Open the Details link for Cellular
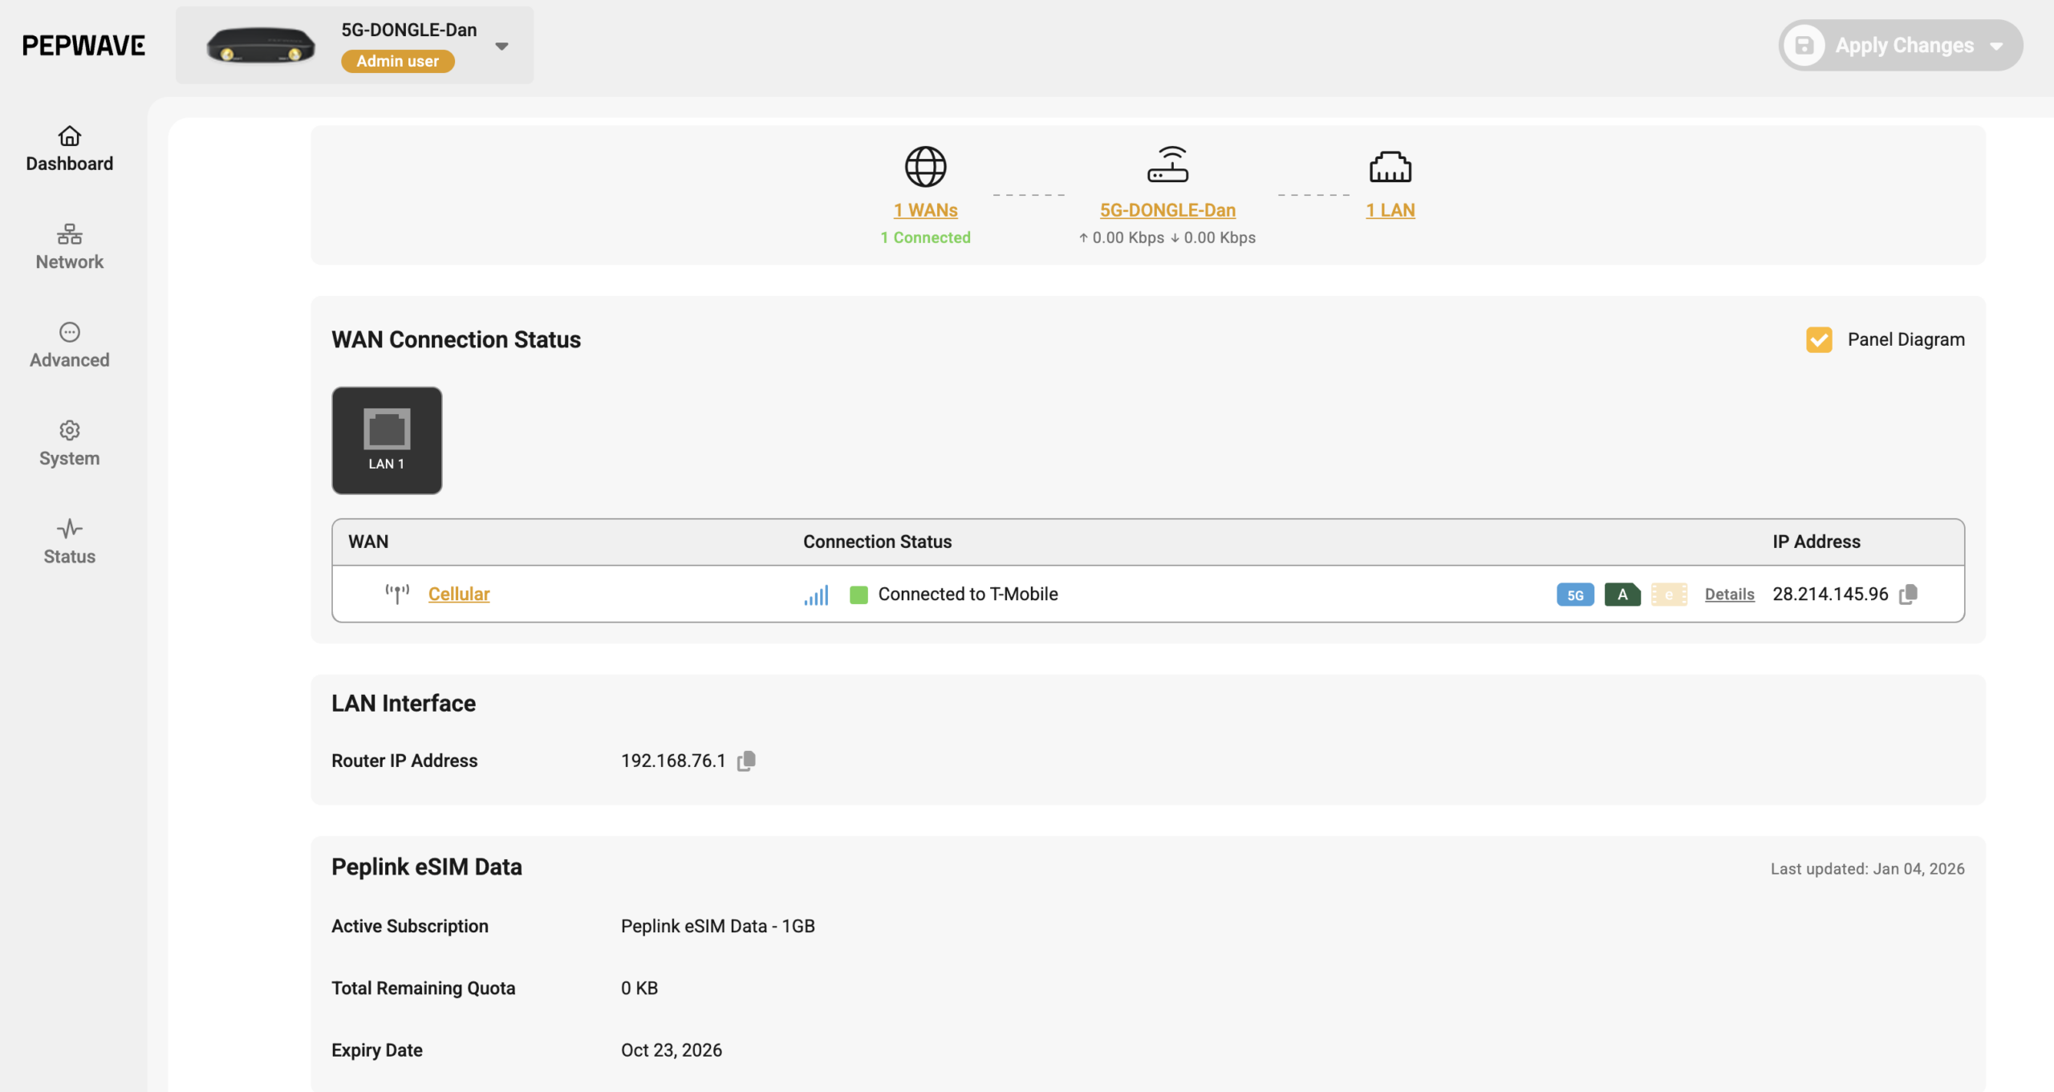Image resolution: width=2054 pixels, height=1092 pixels. [x=1729, y=595]
